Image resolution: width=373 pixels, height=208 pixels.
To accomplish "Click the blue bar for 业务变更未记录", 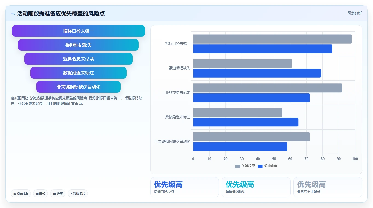I will pos(251,98).
